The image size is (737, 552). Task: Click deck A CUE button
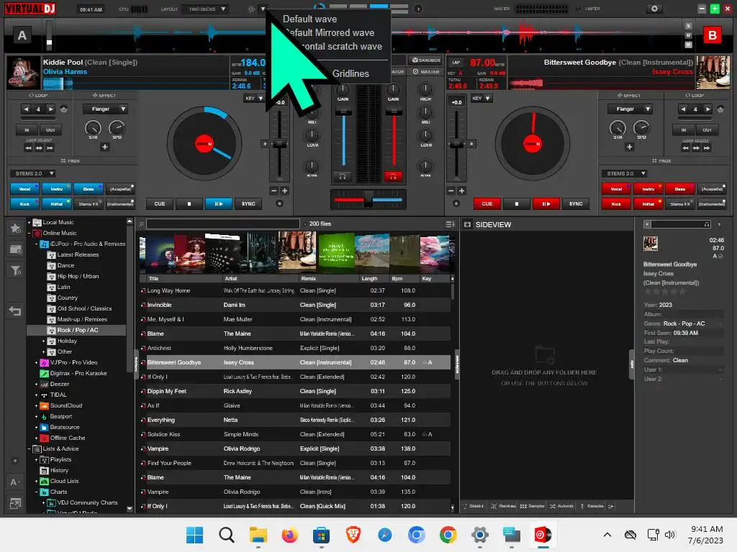click(x=160, y=203)
